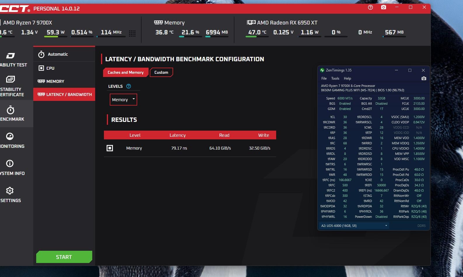Click ZenTimings screenshot camera icon
463x277 pixels.
click(x=424, y=78)
